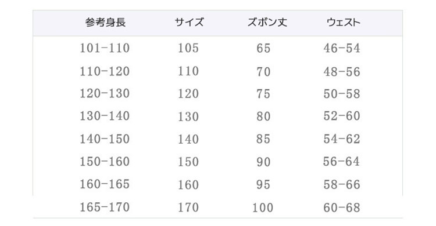Select the waist 46-54 cell

342,48
